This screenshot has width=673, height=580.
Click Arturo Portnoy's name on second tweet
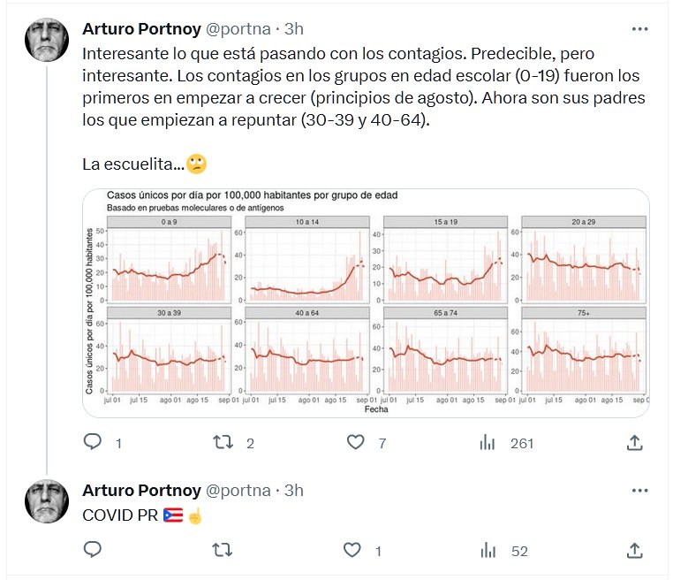(140, 490)
